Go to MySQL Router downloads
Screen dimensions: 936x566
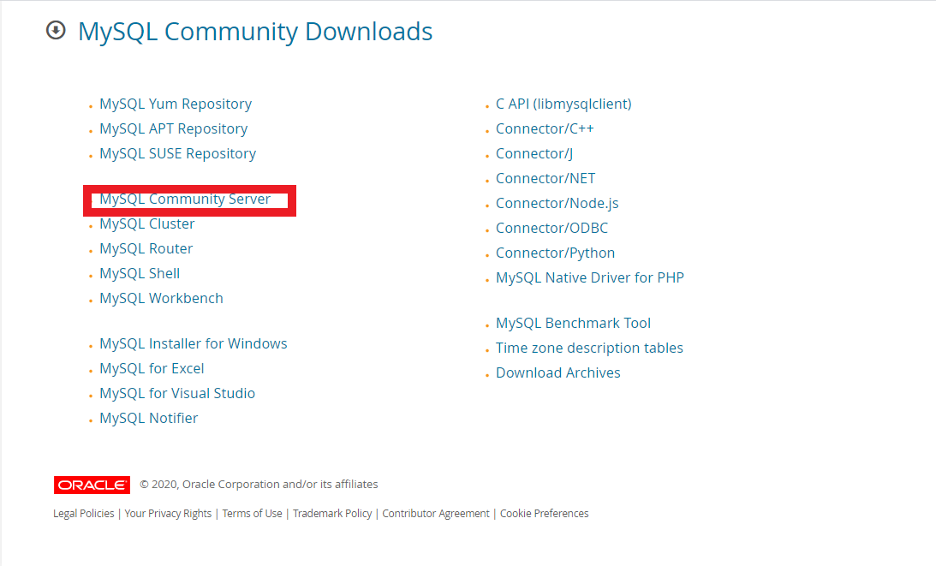pos(146,249)
